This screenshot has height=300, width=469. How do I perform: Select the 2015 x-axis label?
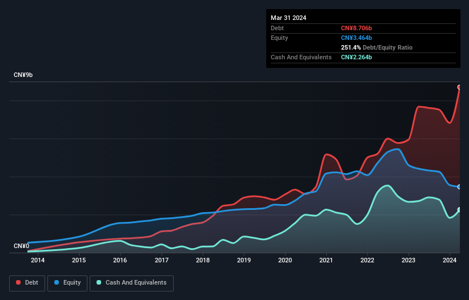point(79,260)
